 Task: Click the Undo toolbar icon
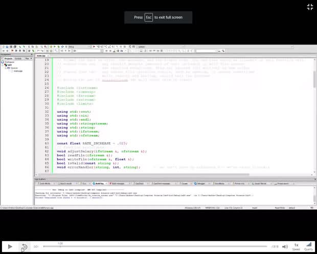coord(20,47)
